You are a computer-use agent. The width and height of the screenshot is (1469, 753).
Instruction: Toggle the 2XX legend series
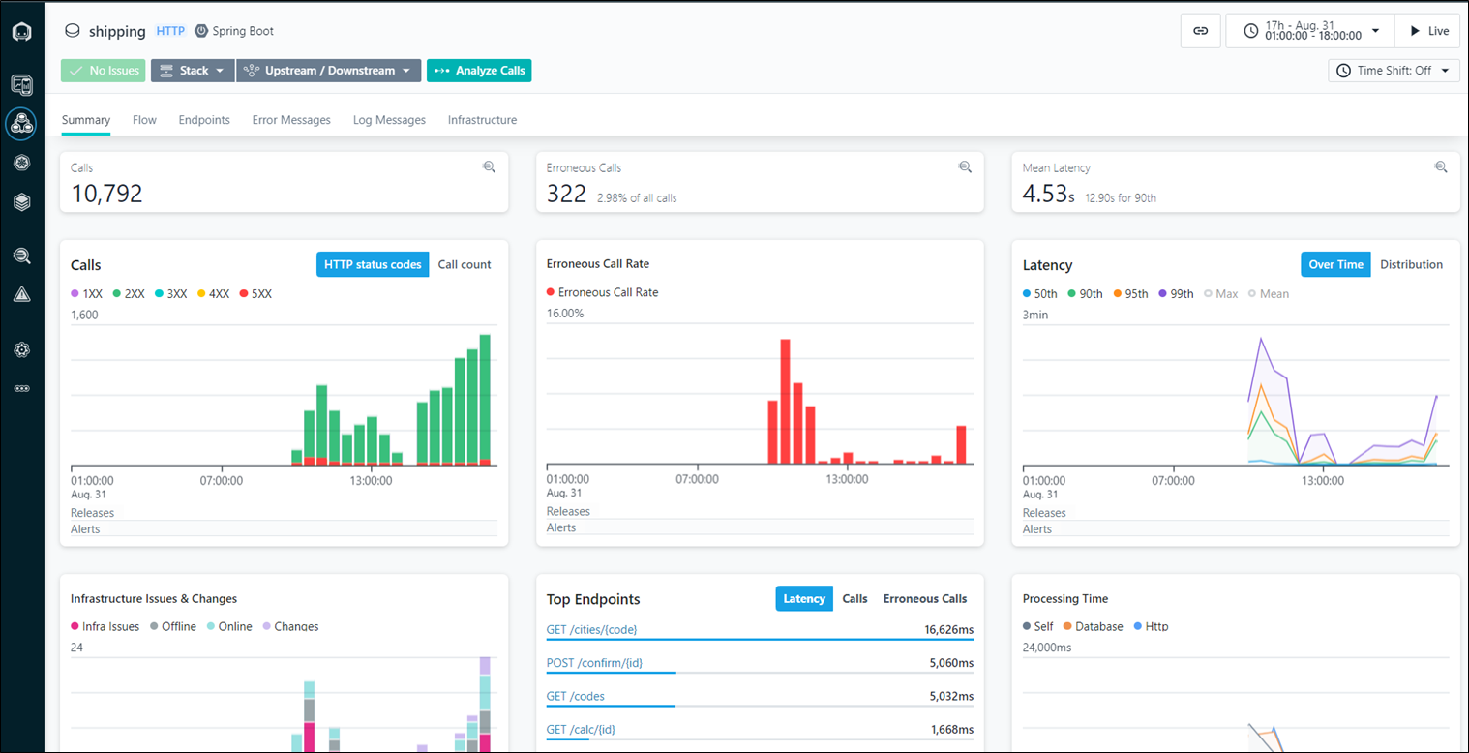click(129, 293)
